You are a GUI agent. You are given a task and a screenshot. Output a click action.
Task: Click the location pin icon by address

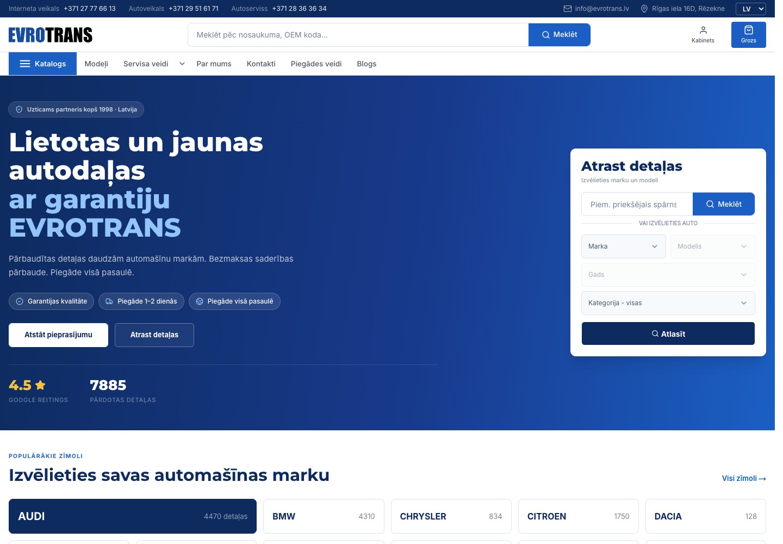click(644, 9)
